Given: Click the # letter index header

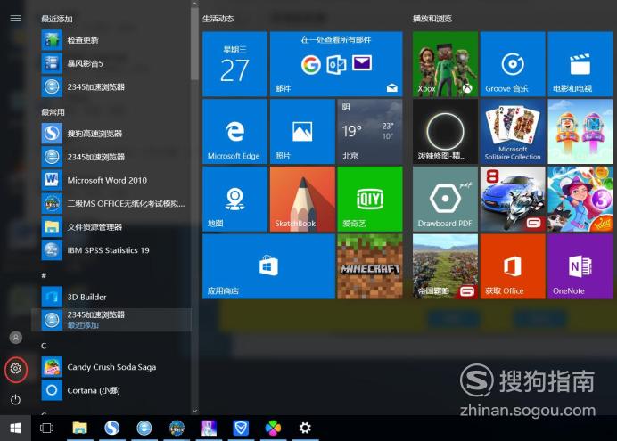Looking at the screenshot, I should (44, 275).
